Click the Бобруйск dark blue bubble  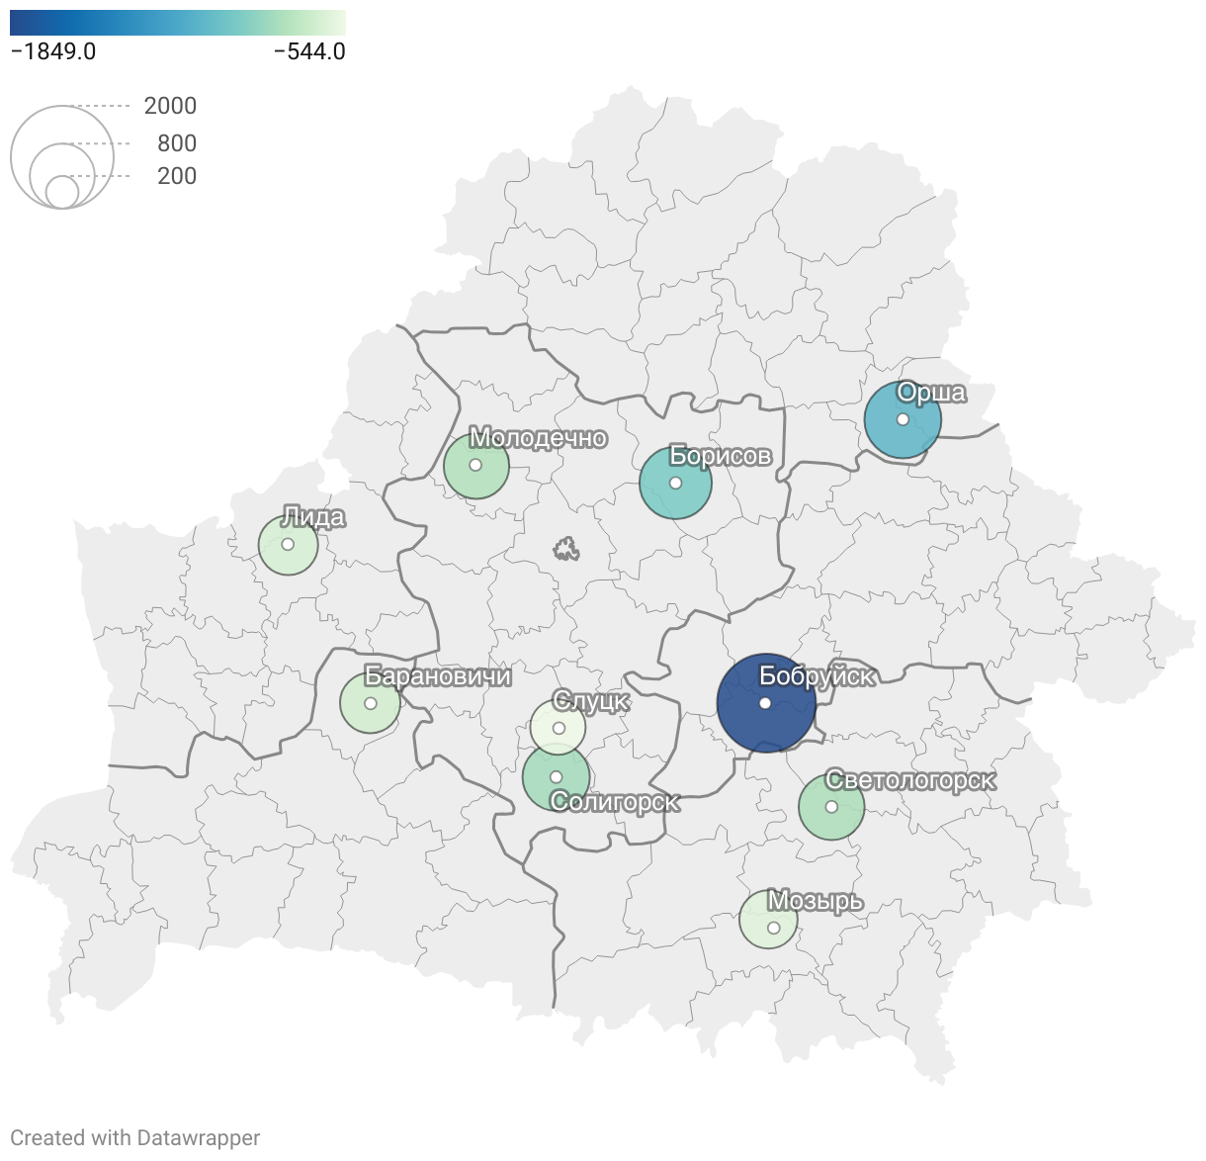(x=765, y=703)
